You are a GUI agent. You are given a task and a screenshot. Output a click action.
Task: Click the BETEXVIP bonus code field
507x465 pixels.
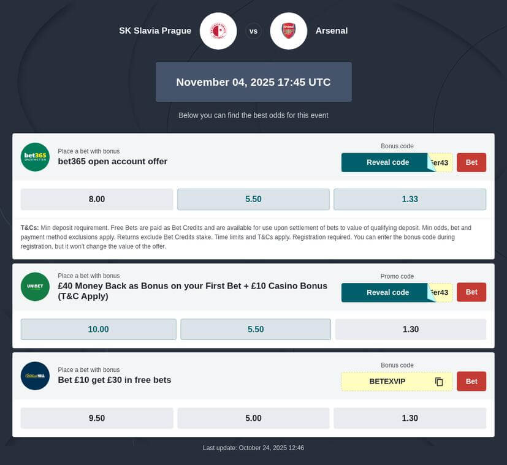[387, 381]
